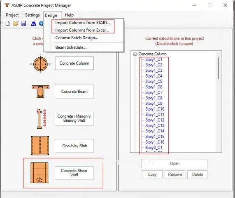Collapse the Concrete Column tree node
The width and height of the screenshot is (235, 198).
[x=135, y=54]
